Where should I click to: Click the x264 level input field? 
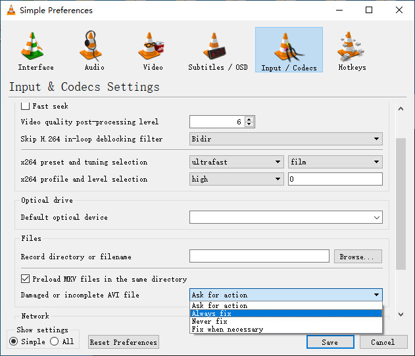tap(335, 179)
